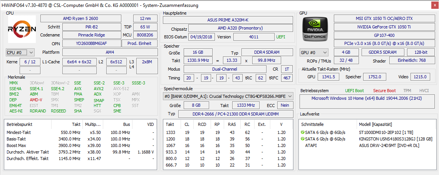Click the PiR-B2 stepping field
Image resolution: width=439 pixels, height=175 pixels.
(92, 27)
